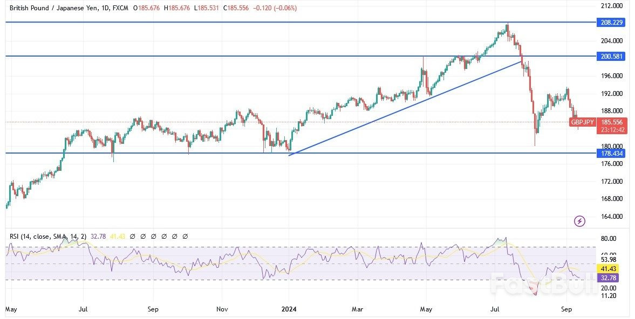Screen dimensions: 635x319
Task: Click the 2024 label on the time axis
Action: 289,309
